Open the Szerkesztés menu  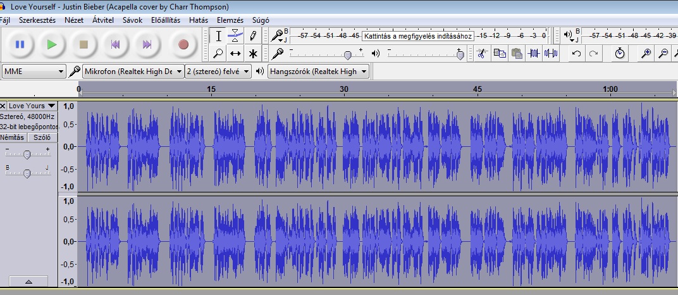pyautogui.click(x=37, y=20)
